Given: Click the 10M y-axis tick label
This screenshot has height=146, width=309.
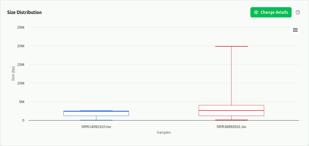Looking at the screenshot, I should pyautogui.click(x=21, y=83).
